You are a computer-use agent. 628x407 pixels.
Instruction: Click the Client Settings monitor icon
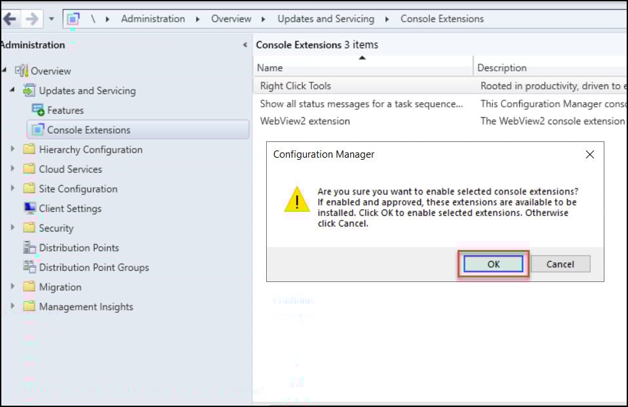pos(29,208)
